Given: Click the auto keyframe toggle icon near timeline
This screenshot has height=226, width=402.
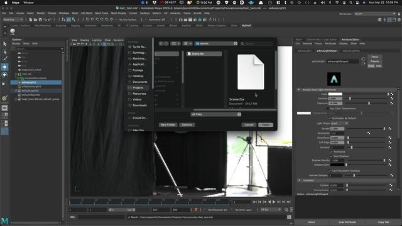Looking at the screenshot, I should tap(196, 210).
